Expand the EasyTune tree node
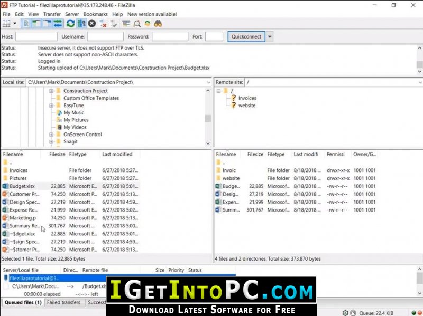Screen dimensions: 423x316 pyautogui.click(x=51, y=106)
